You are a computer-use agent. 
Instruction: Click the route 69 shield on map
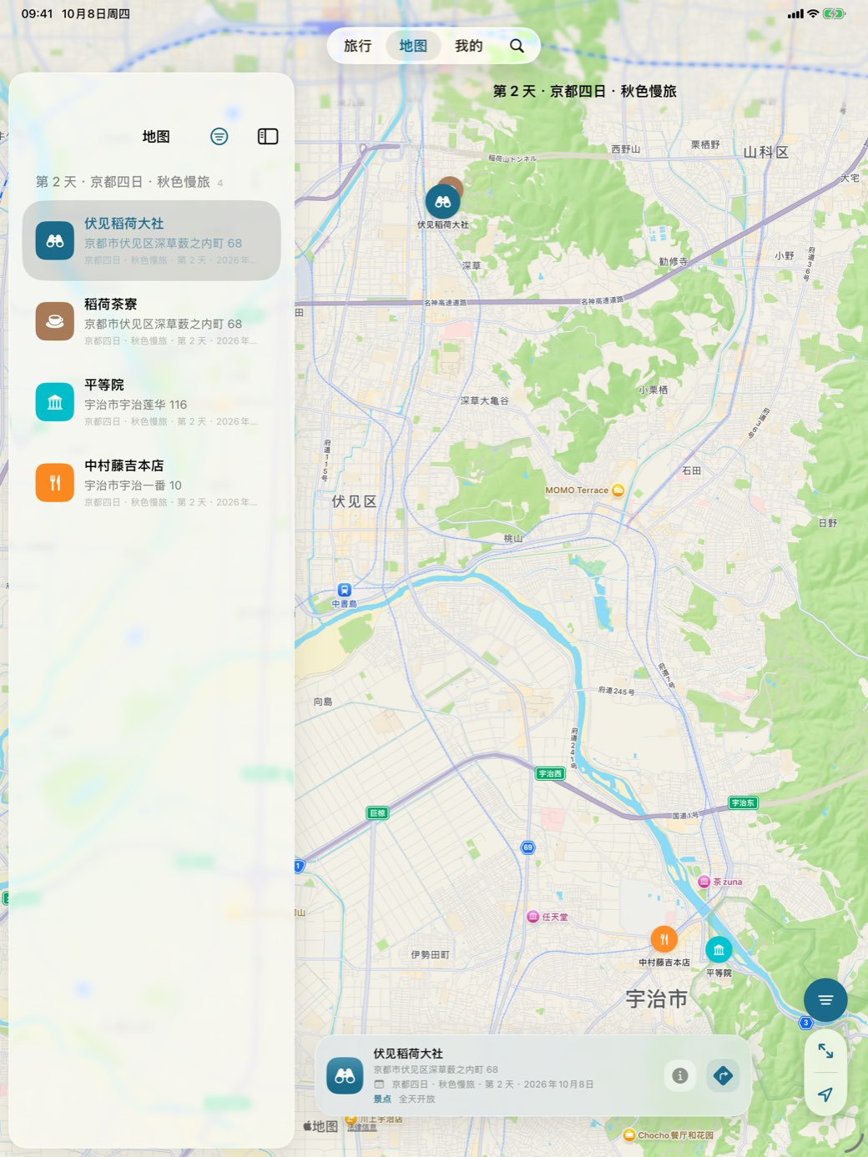click(527, 848)
